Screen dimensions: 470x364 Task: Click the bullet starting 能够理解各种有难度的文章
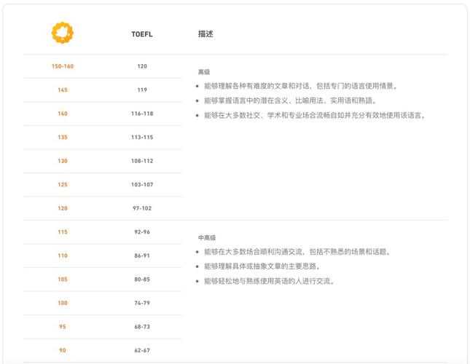click(x=301, y=86)
